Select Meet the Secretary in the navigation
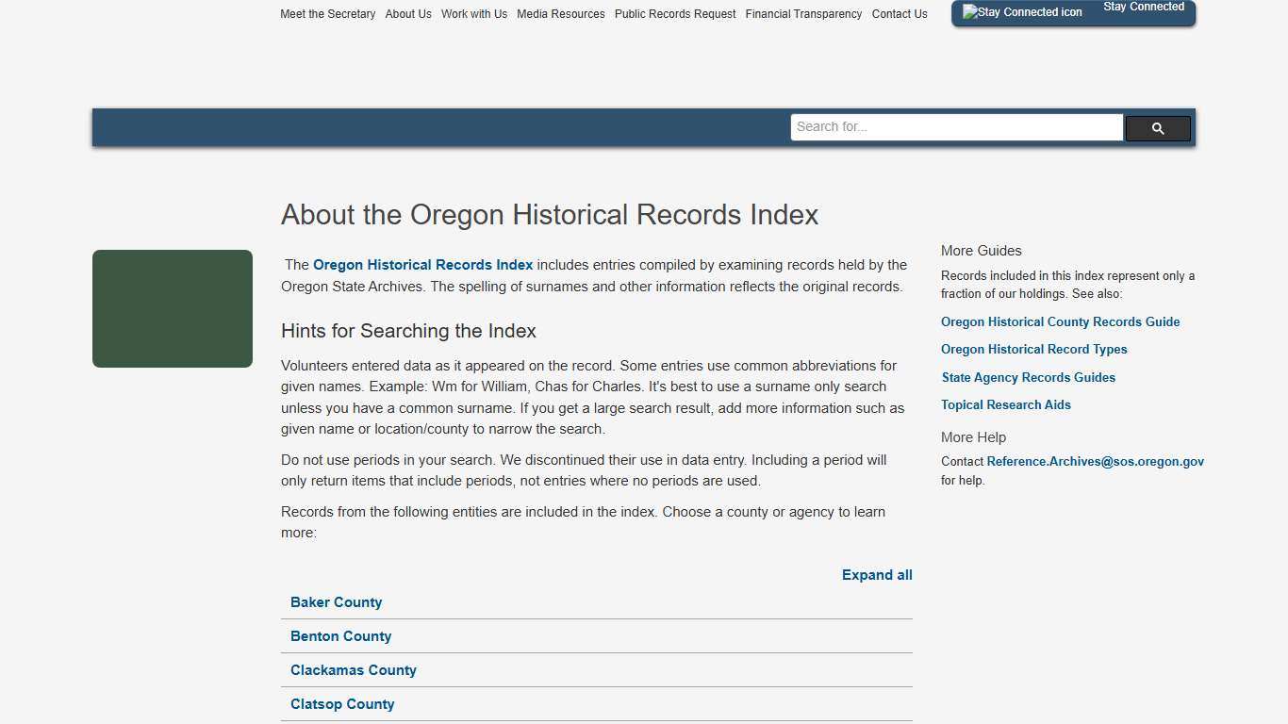 point(327,13)
